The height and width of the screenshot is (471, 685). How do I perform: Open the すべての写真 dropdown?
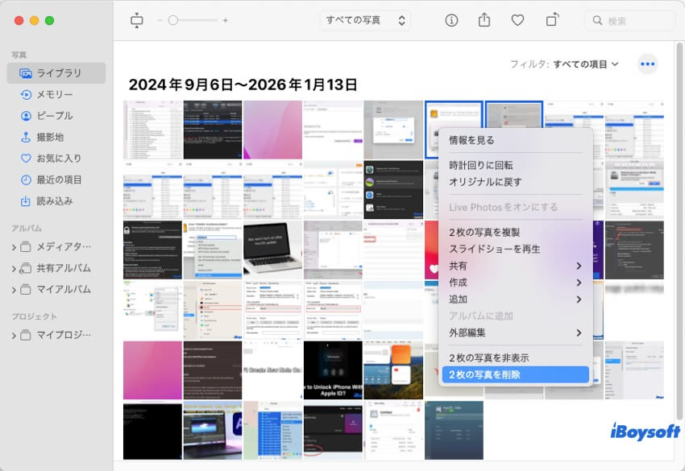tap(364, 19)
